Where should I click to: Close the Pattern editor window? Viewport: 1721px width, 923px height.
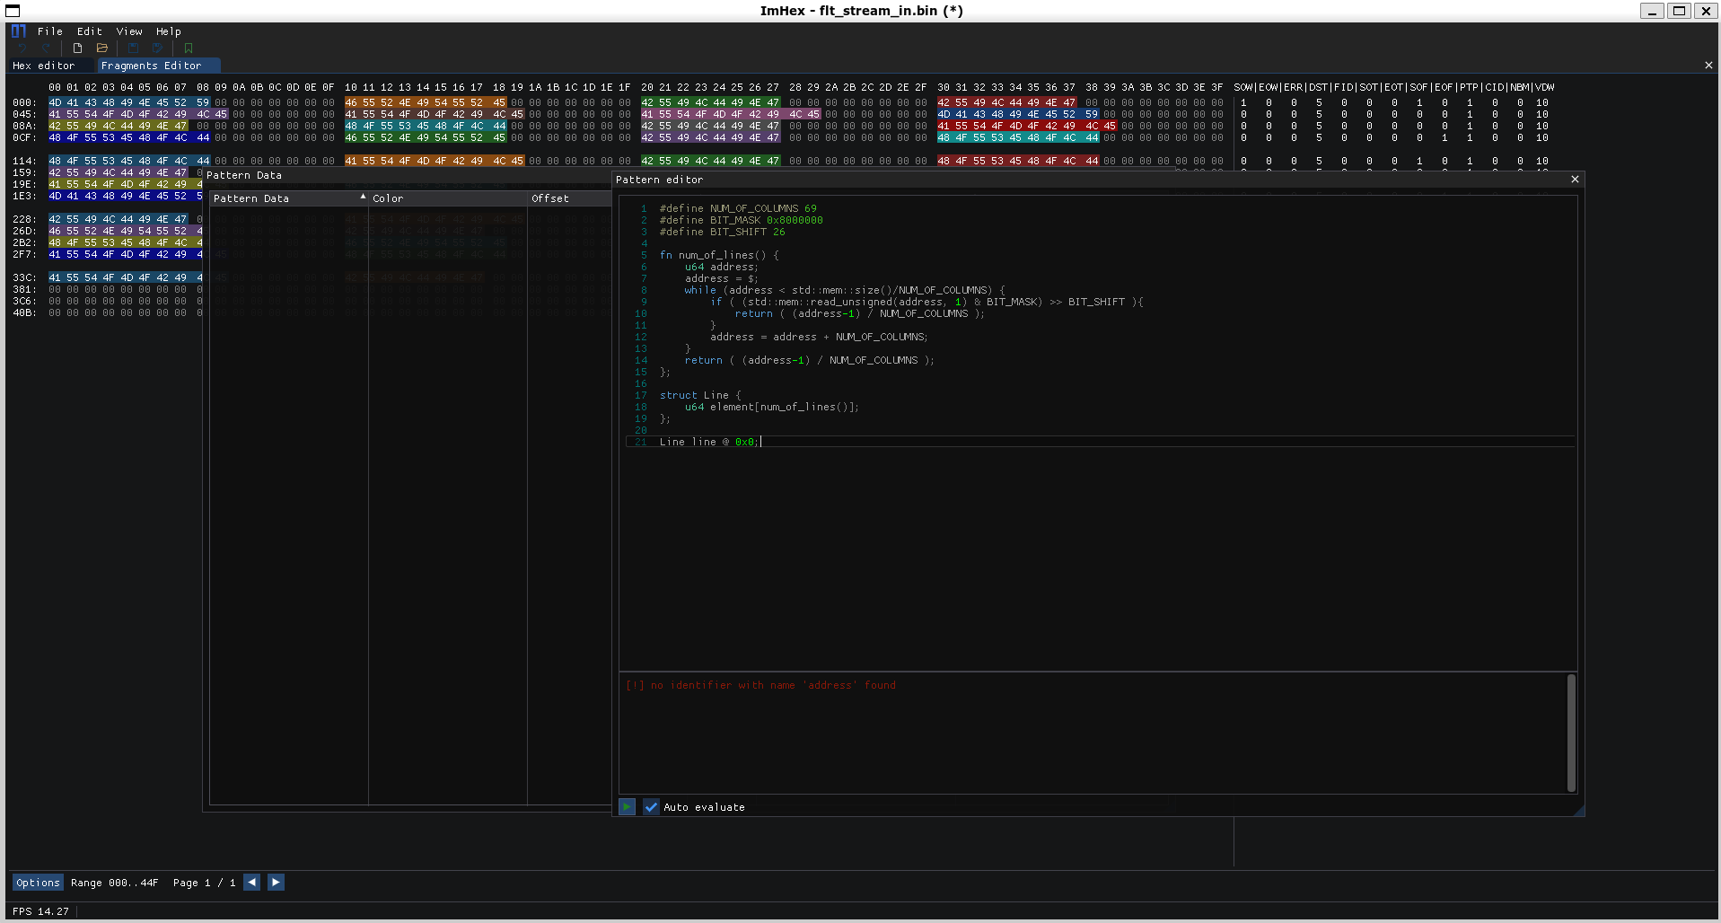[x=1575, y=180]
